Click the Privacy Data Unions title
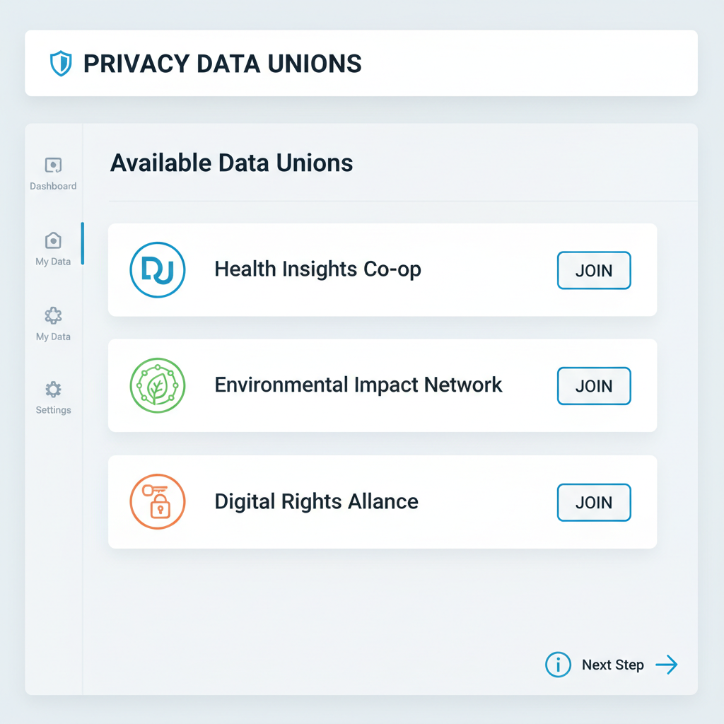The image size is (724, 724). [x=221, y=63]
